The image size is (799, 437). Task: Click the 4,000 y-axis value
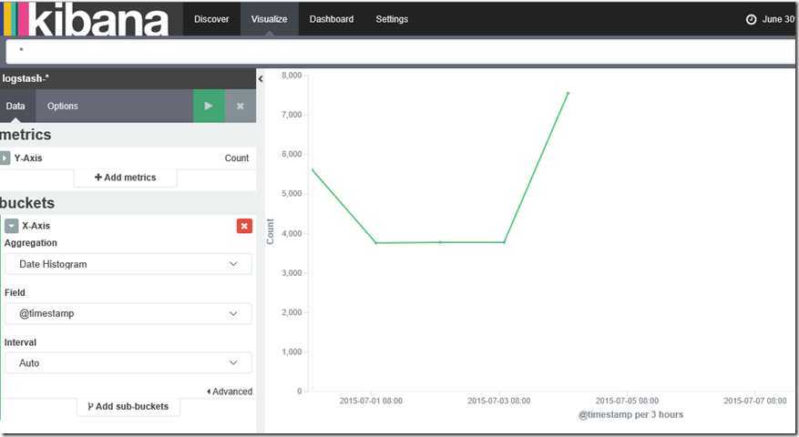coord(292,233)
